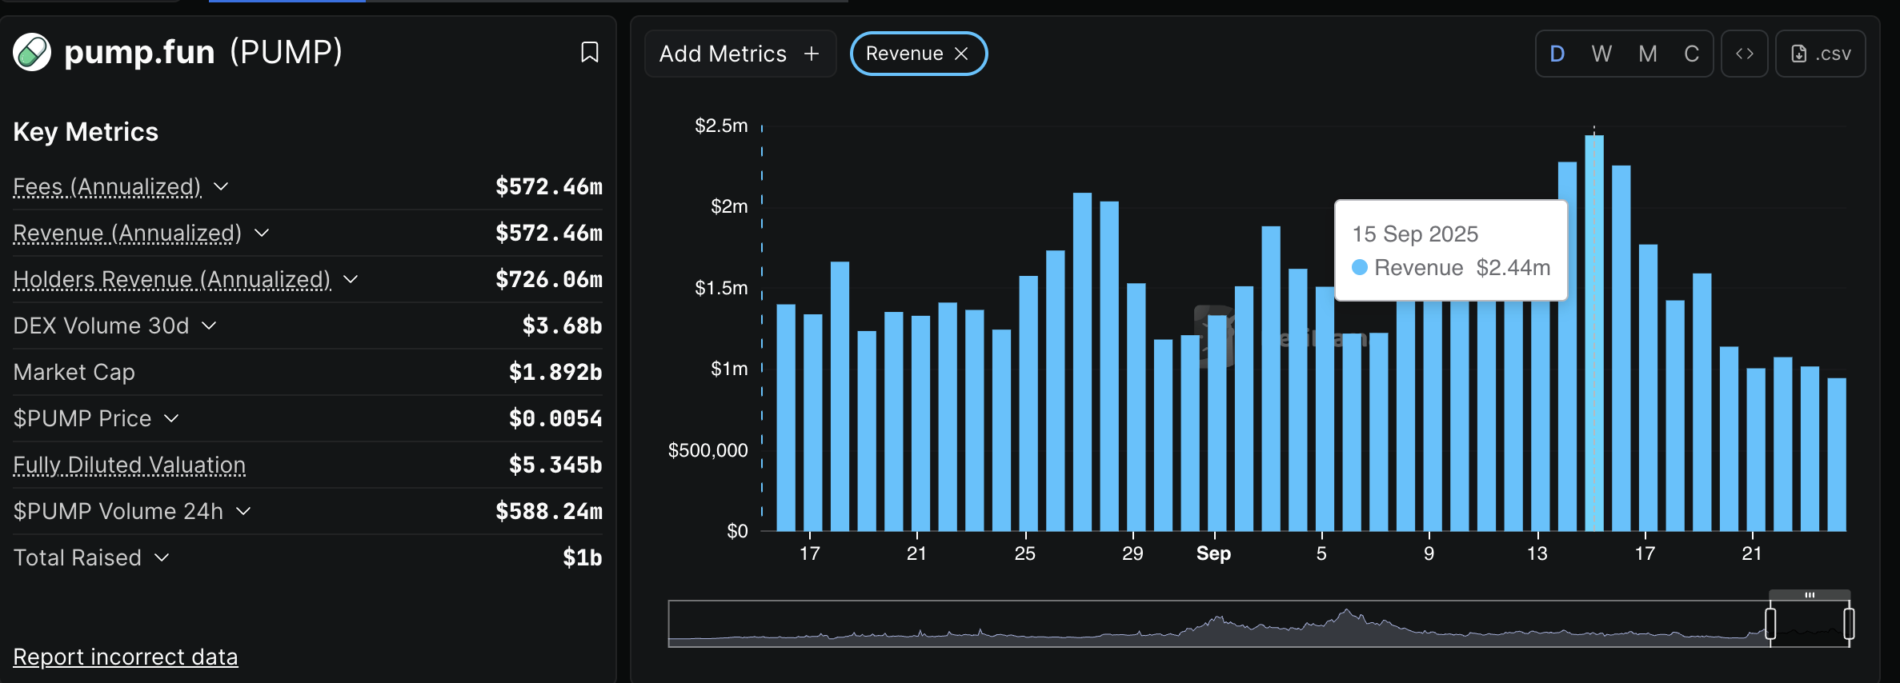Click the bookmark icon beside pump.fun
The width and height of the screenshot is (1900, 683).
tap(589, 53)
